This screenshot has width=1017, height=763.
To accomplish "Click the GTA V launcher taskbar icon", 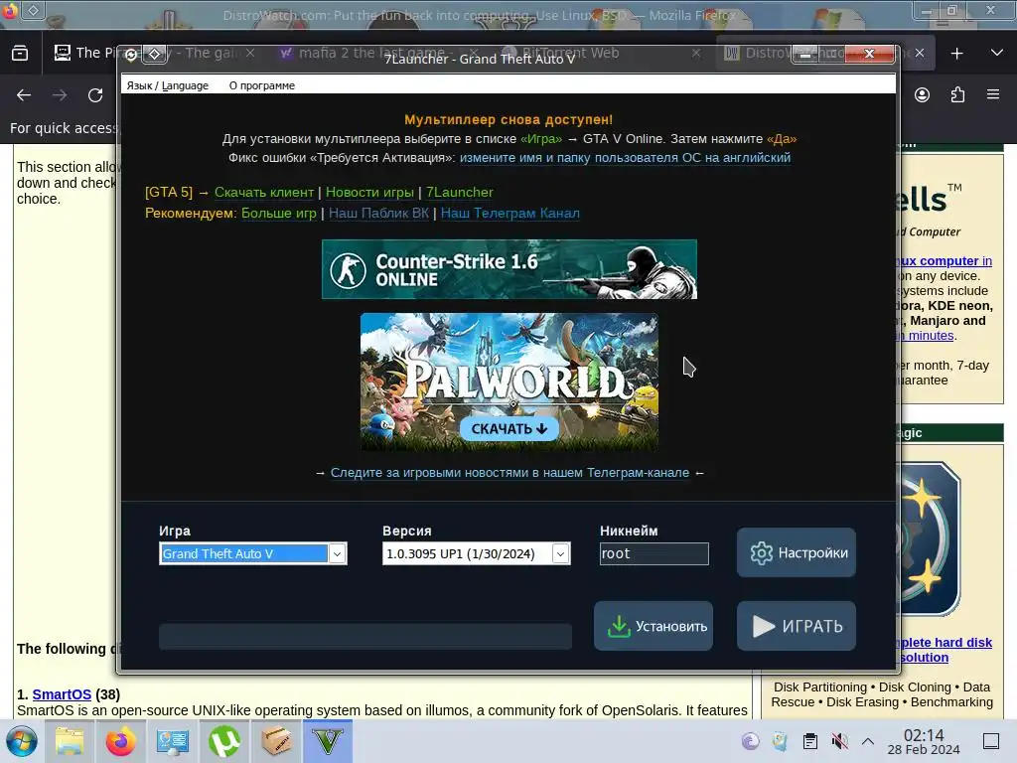I will (328, 741).
